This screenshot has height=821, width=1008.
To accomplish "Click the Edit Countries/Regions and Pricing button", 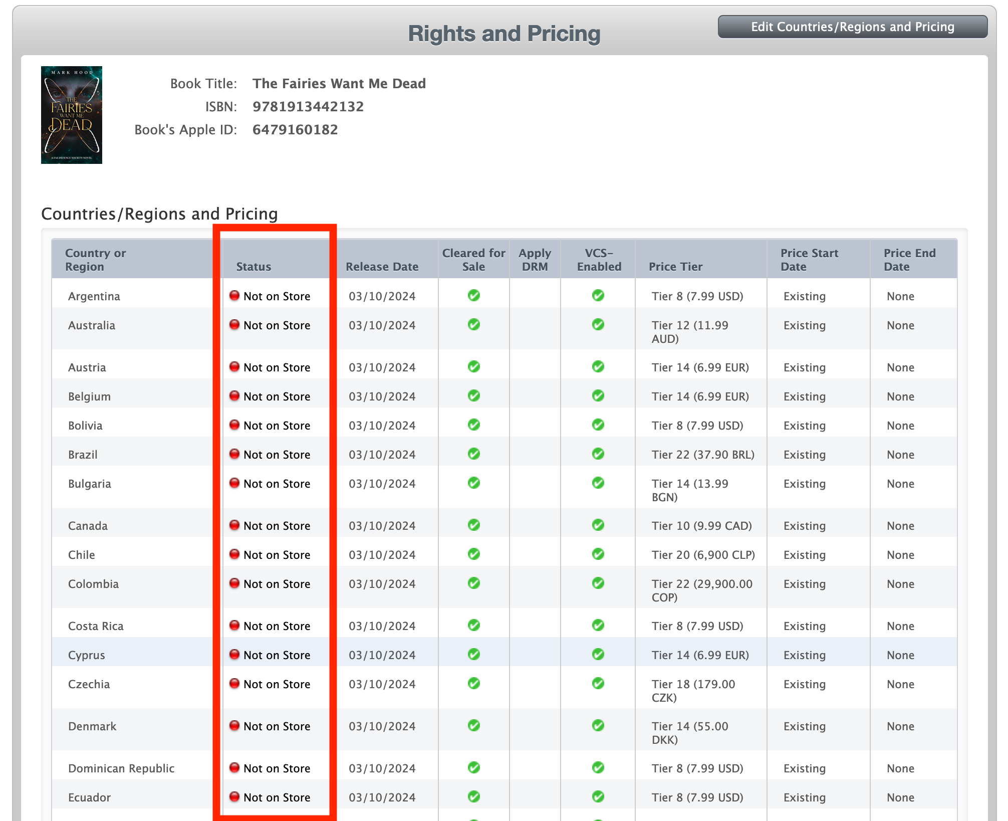I will tap(852, 27).
